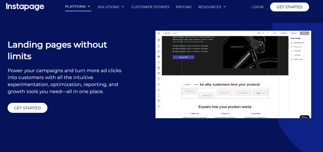This screenshot has height=152, width=323.
Task: Go to Customer Stories page
Action: tap(150, 7)
